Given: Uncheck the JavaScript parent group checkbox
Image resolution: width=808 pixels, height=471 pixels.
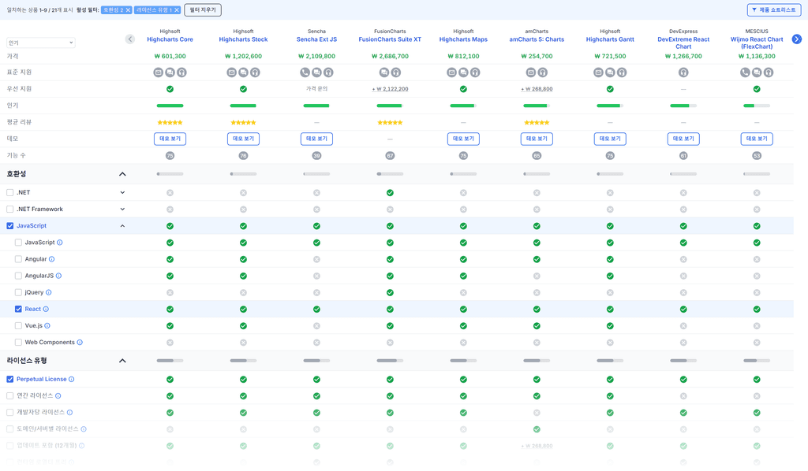Looking at the screenshot, I should click(9, 226).
